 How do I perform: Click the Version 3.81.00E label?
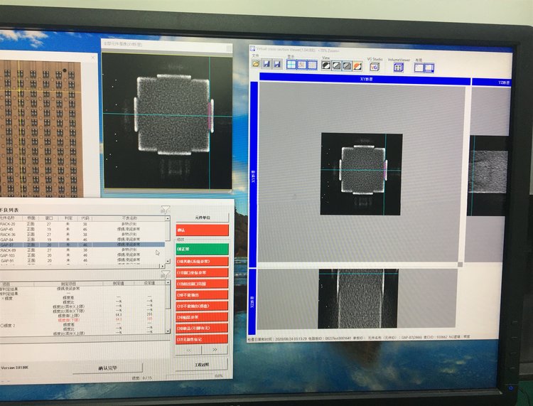click(x=15, y=368)
